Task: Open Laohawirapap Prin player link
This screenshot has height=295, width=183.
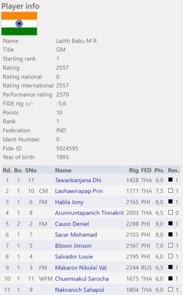Action: coord(79,191)
